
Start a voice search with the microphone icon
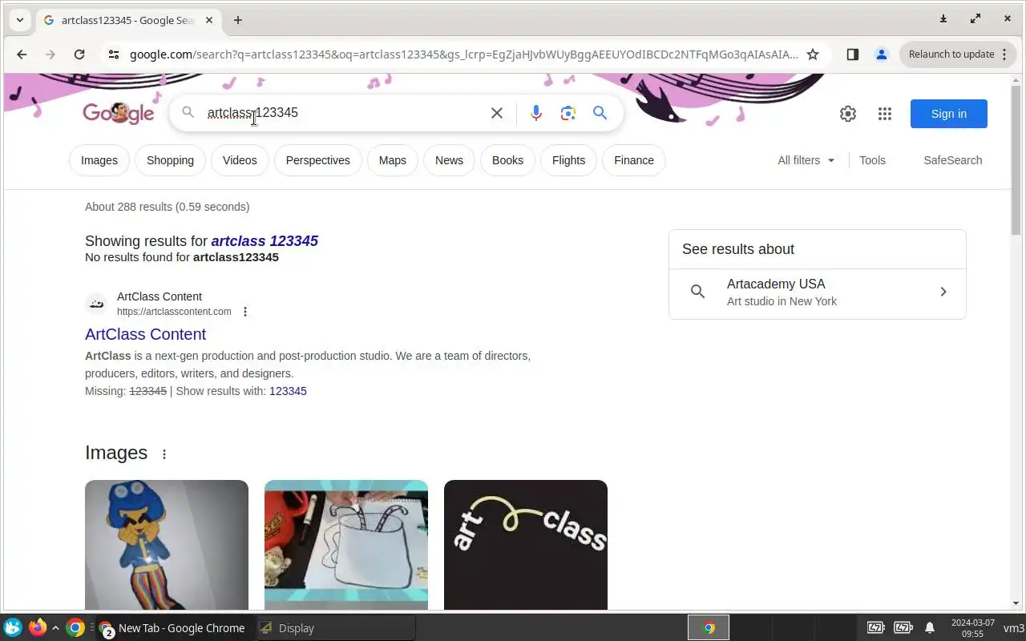pyautogui.click(x=536, y=113)
